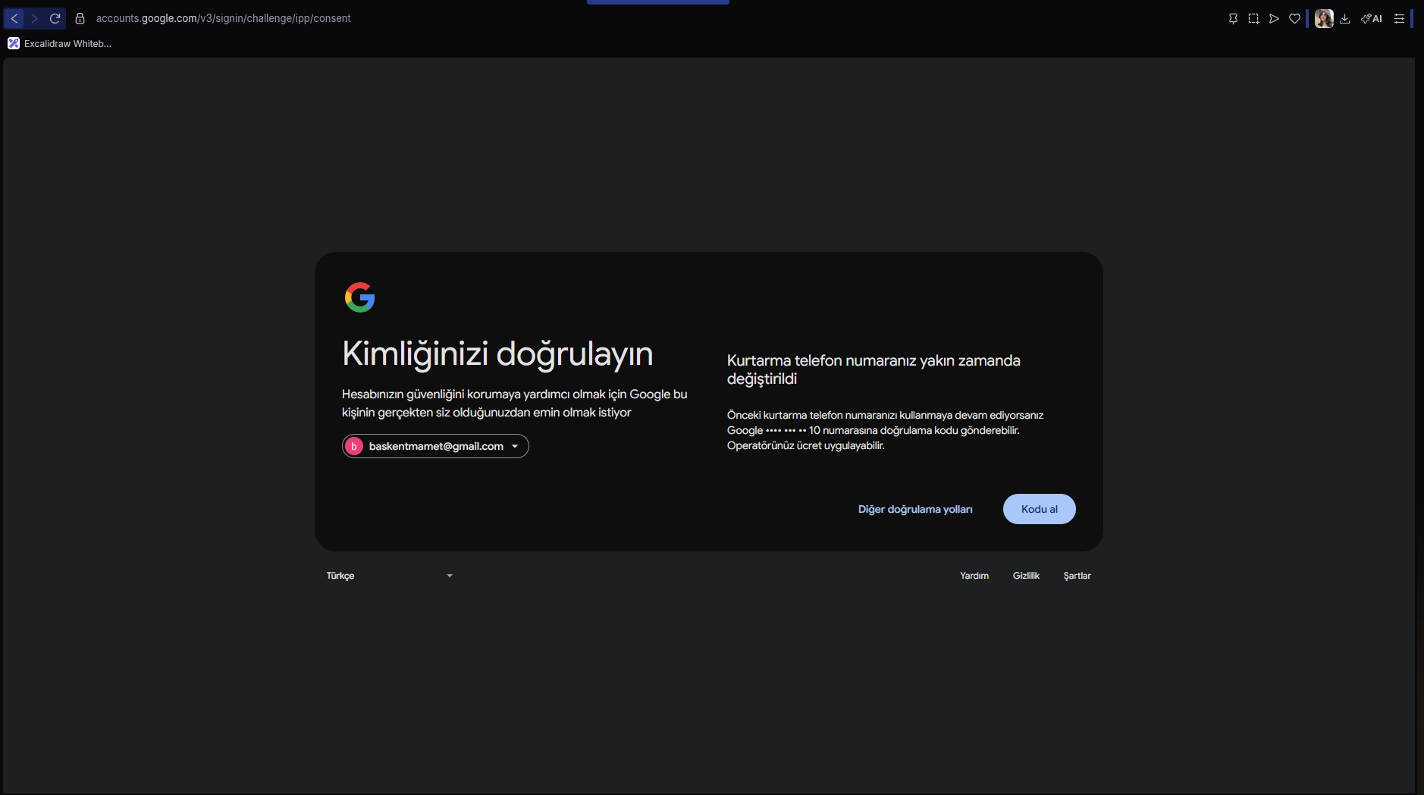This screenshot has height=795, width=1424.
Task: Open the browser downloads icon
Action: click(x=1344, y=19)
